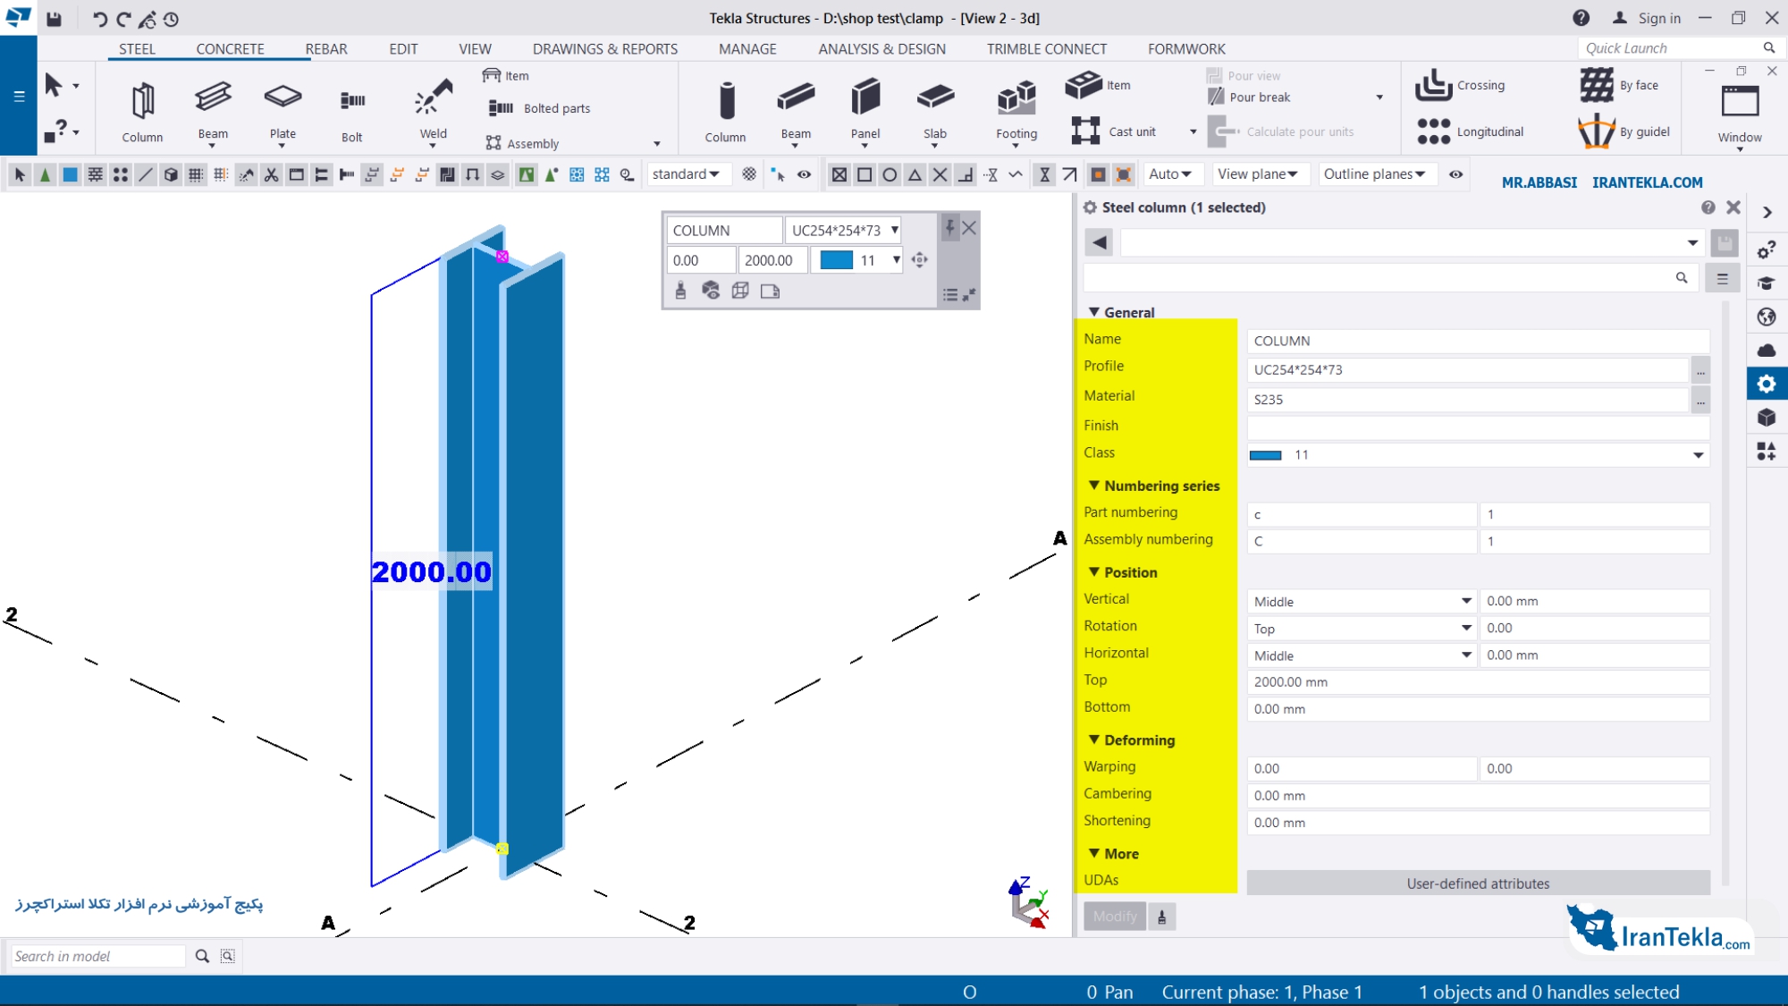Click the Top level field 2000.00 mm

(x=1478, y=682)
